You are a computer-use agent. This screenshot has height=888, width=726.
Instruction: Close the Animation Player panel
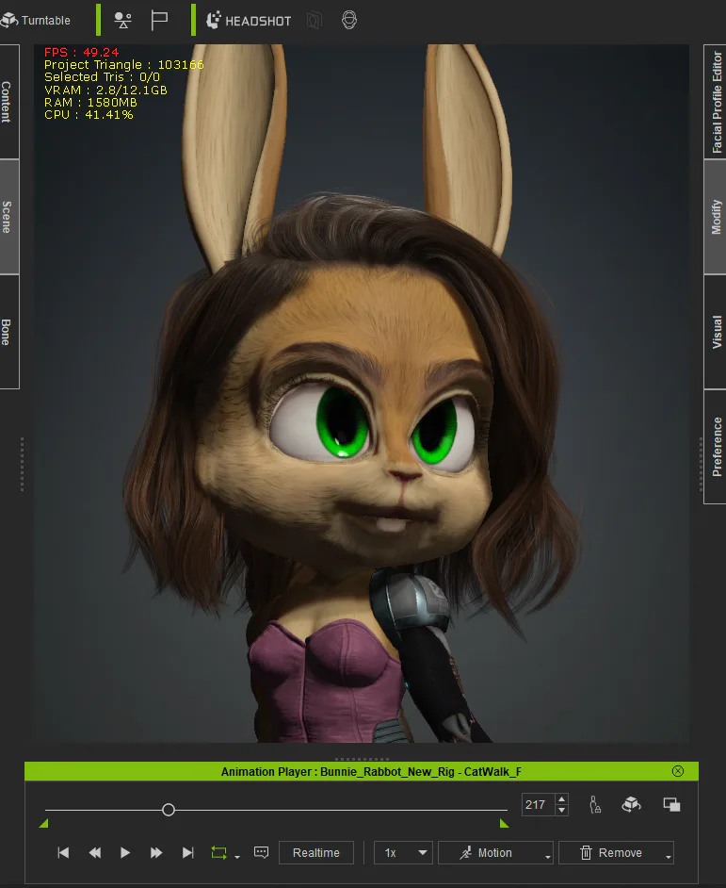point(678,771)
